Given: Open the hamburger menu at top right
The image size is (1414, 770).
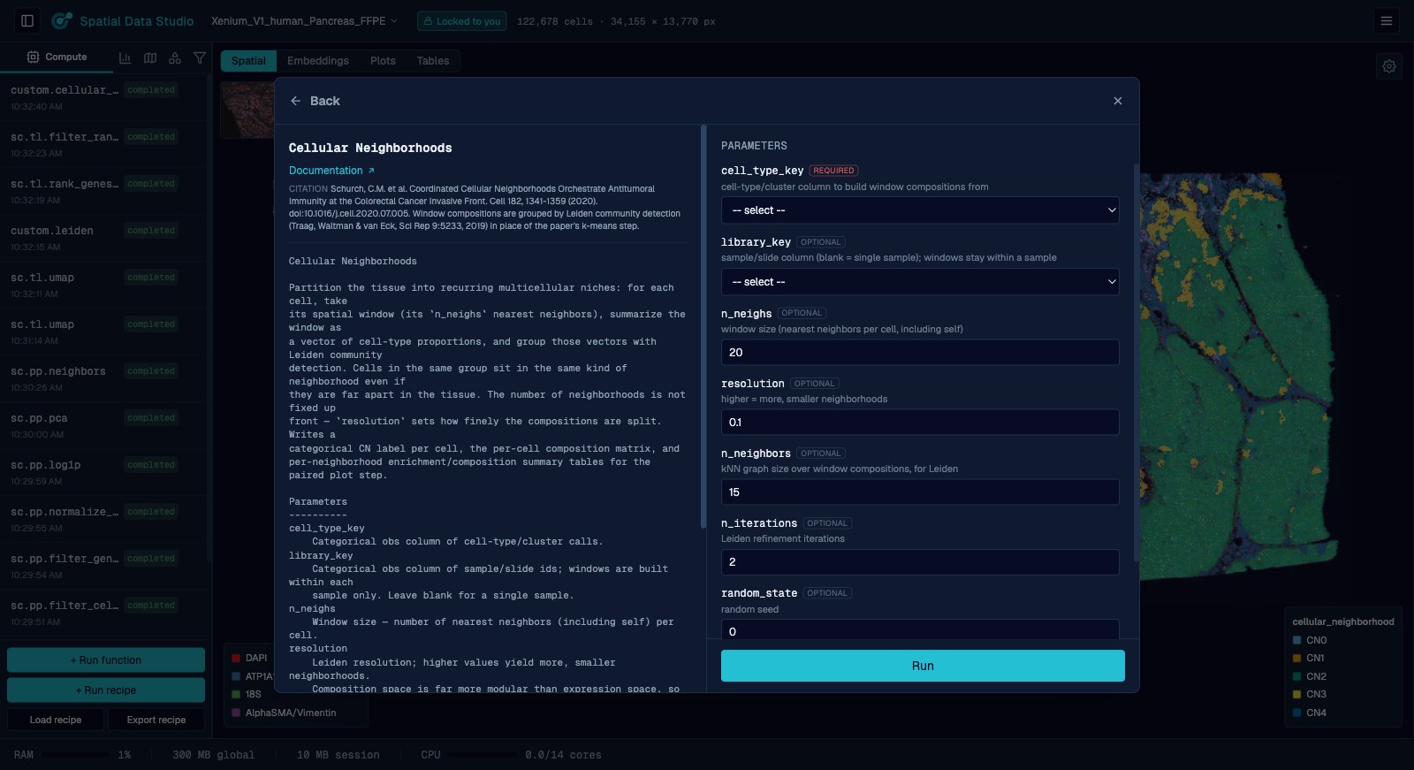Looking at the screenshot, I should pyautogui.click(x=1386, y=20).
